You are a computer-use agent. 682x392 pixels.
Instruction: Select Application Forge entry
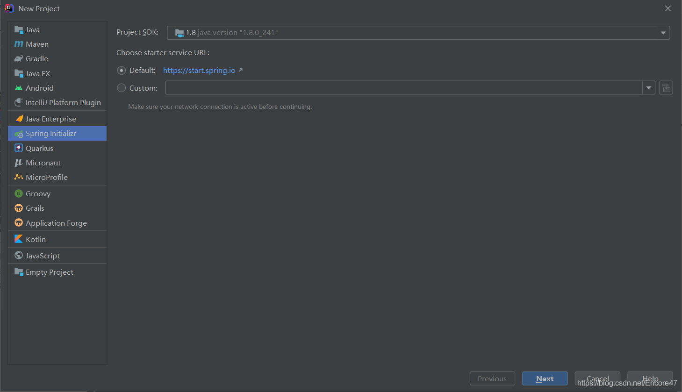[57, 223]
